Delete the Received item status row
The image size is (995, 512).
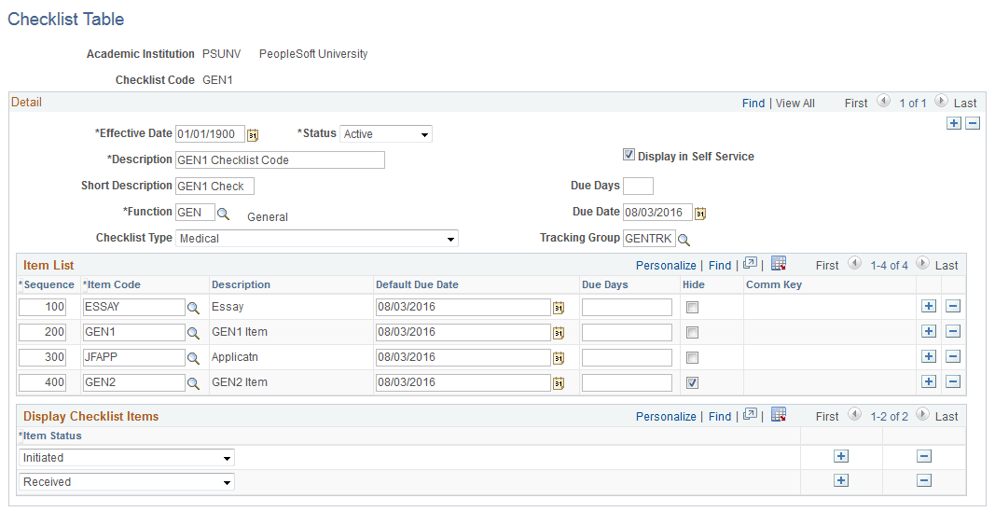tap(924, 480)
